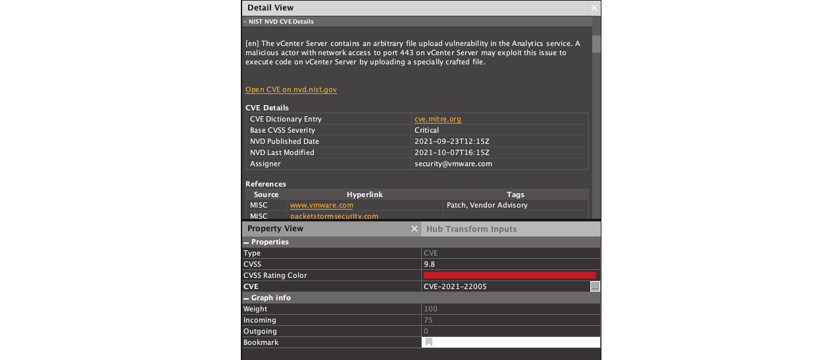Select the 'NVD Last Modified' row label
Viewport: 839px width, 360px height.
coord(282,152)
